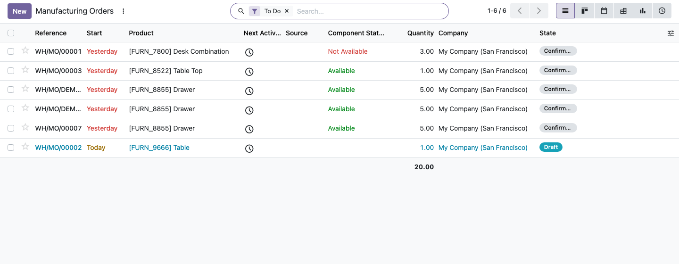Screen dimensions: 679x264
Task: Click product [FURN_8522] Table Top
Action: pos(166,71)
